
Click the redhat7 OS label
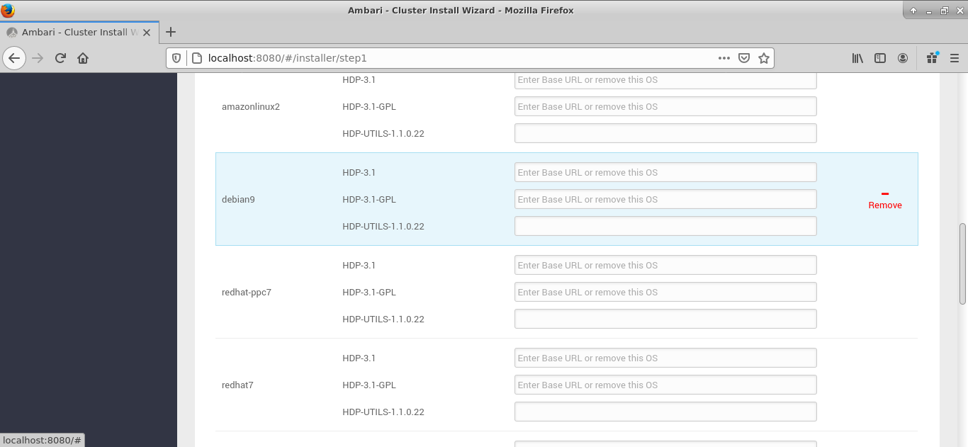pyautogui.click(x=237, y=385)
